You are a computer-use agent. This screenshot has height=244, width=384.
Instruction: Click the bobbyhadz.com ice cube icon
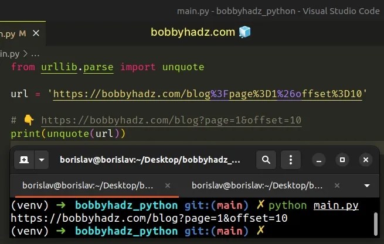click(245, 32)
